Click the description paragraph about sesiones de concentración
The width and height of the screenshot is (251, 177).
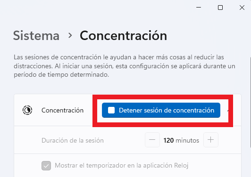click(x=125, y=66)
